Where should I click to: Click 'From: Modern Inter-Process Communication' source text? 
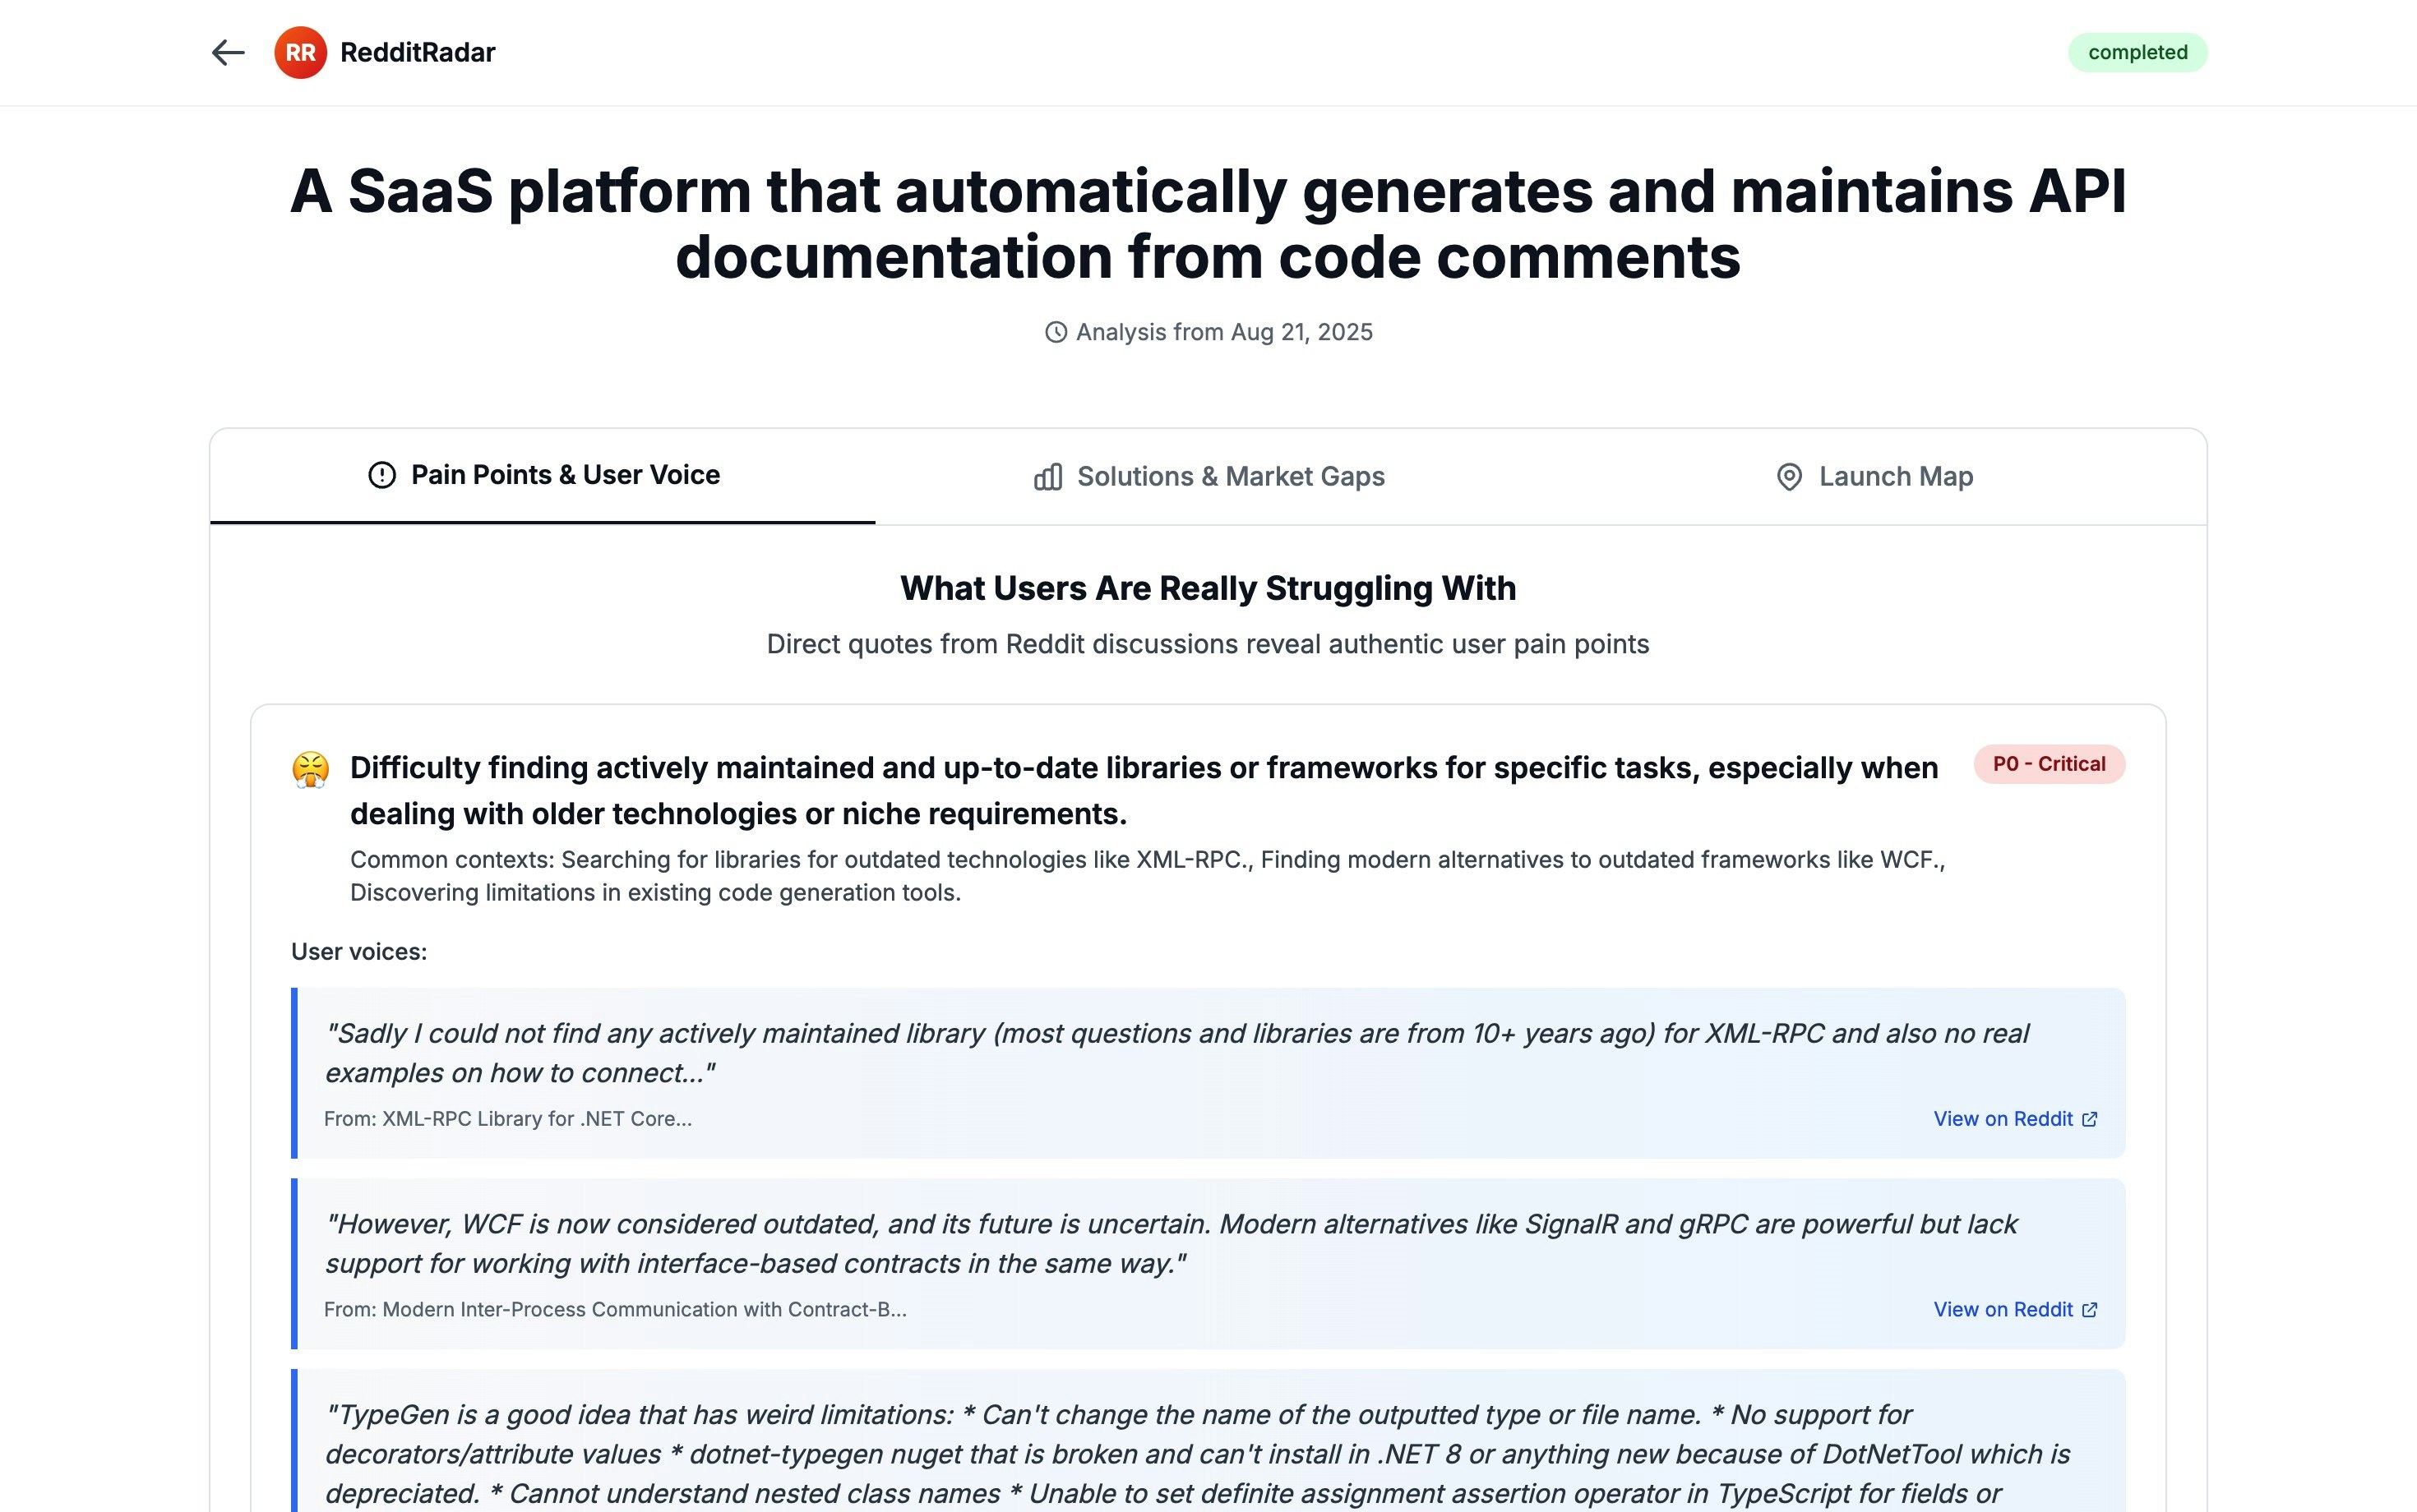(x=615, y=1310)
